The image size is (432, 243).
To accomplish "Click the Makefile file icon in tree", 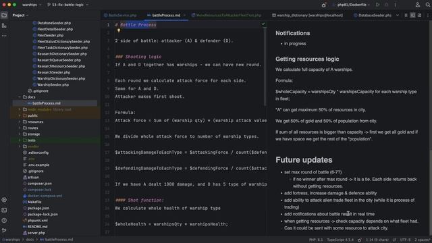I will (25, 202).
